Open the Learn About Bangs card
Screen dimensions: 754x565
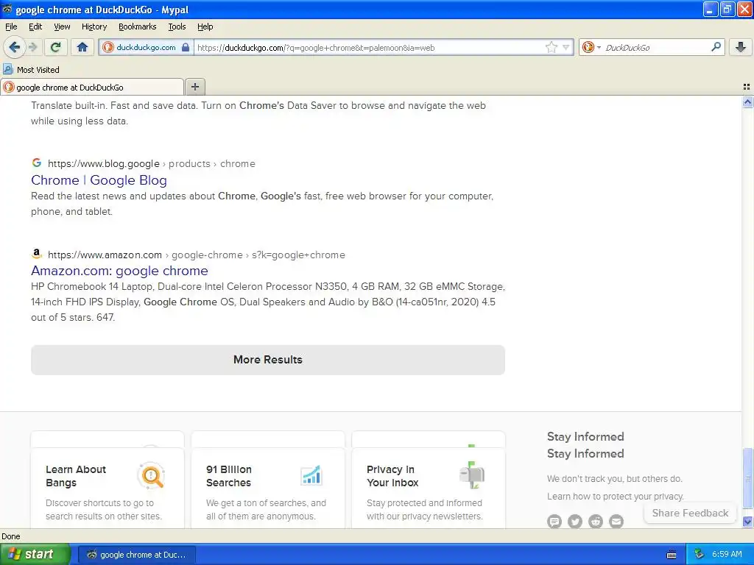pos(108,488)
